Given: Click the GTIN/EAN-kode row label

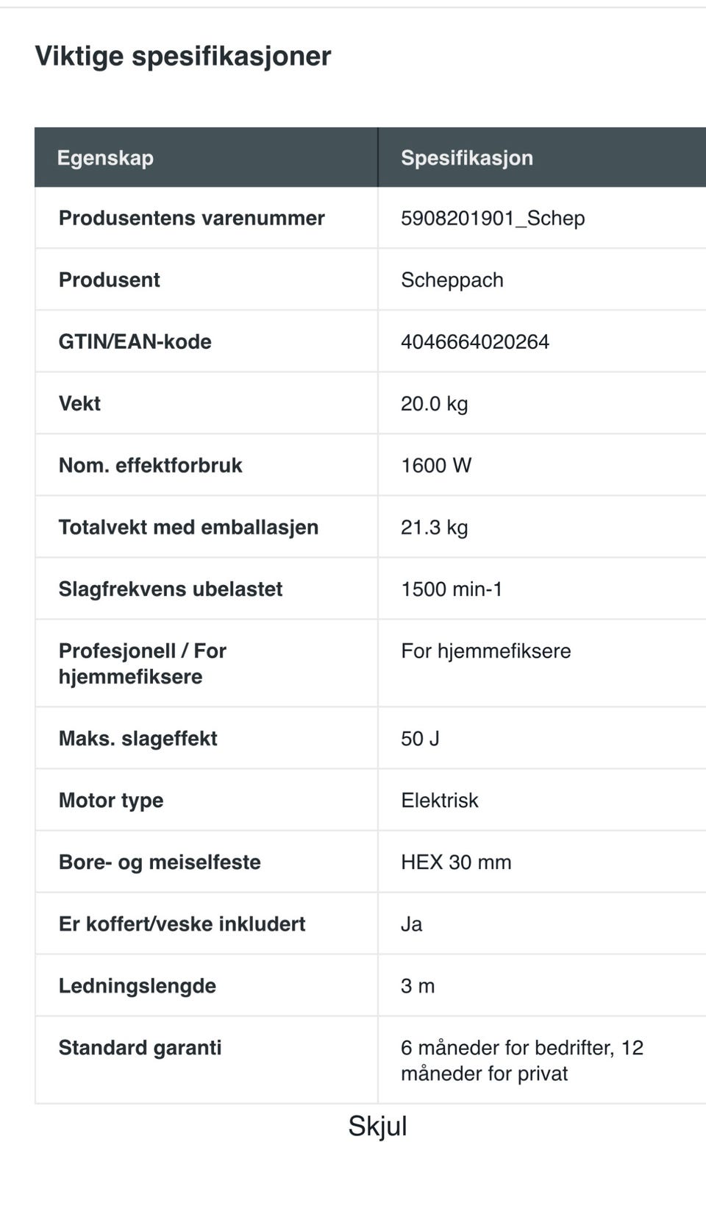Looking at the screenshot, I should click(x=135, y=341).
